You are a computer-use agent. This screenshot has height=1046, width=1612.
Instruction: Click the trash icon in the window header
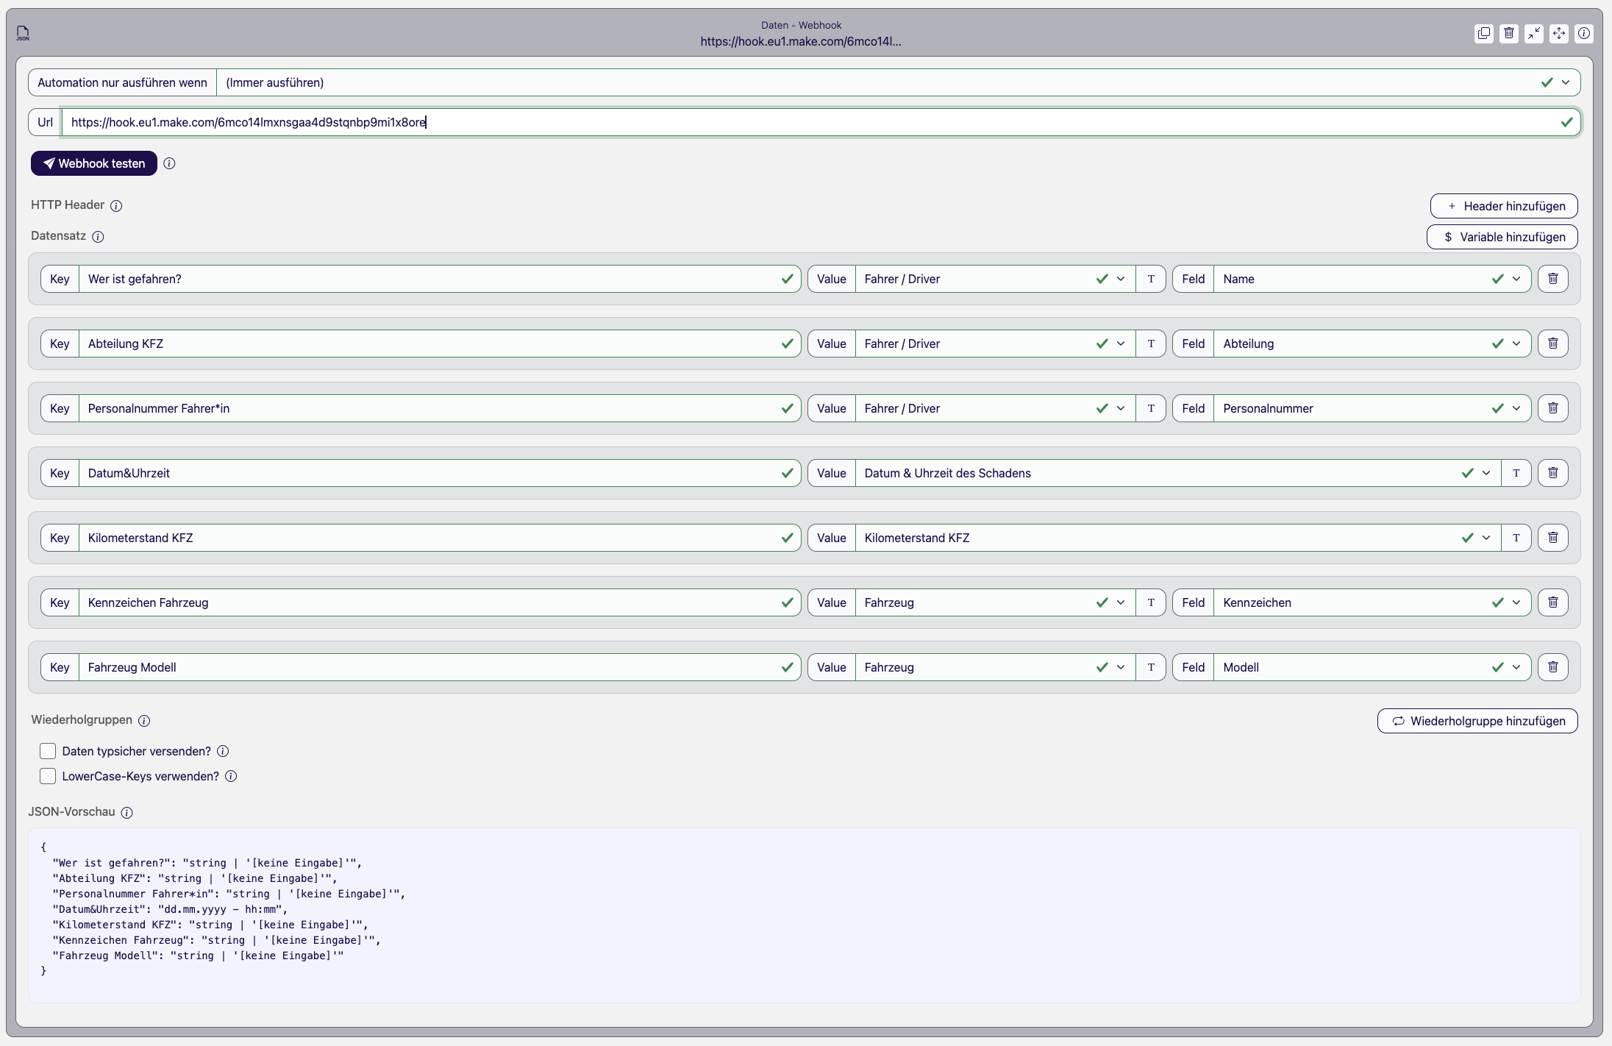pyautogui.click(x=1509, y=33)
